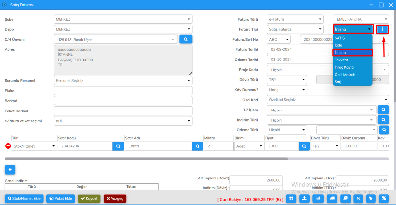The height and width of the screenshot is (205, 396).
Task: Click the upload icon in bottom toolbar
Action: 304,198
